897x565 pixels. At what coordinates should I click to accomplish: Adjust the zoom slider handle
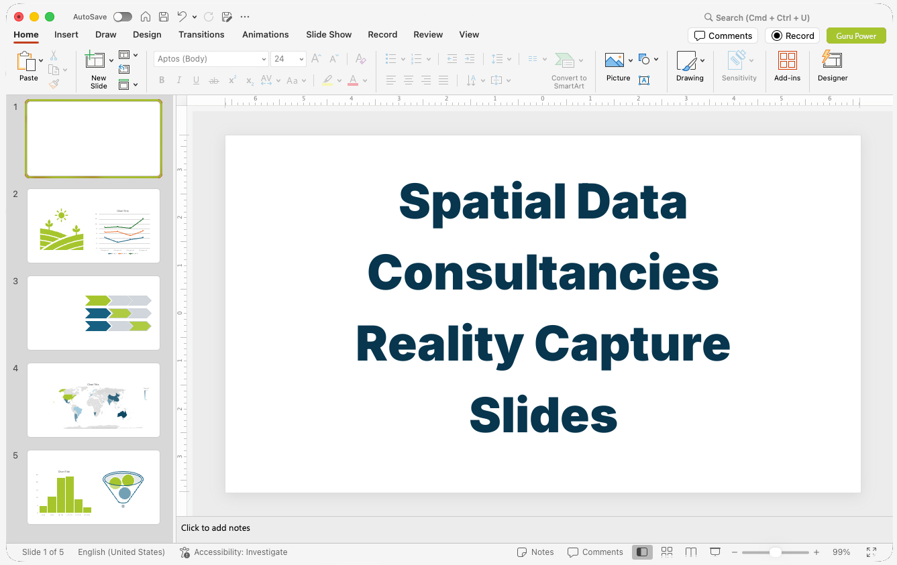tap(775, 552)
